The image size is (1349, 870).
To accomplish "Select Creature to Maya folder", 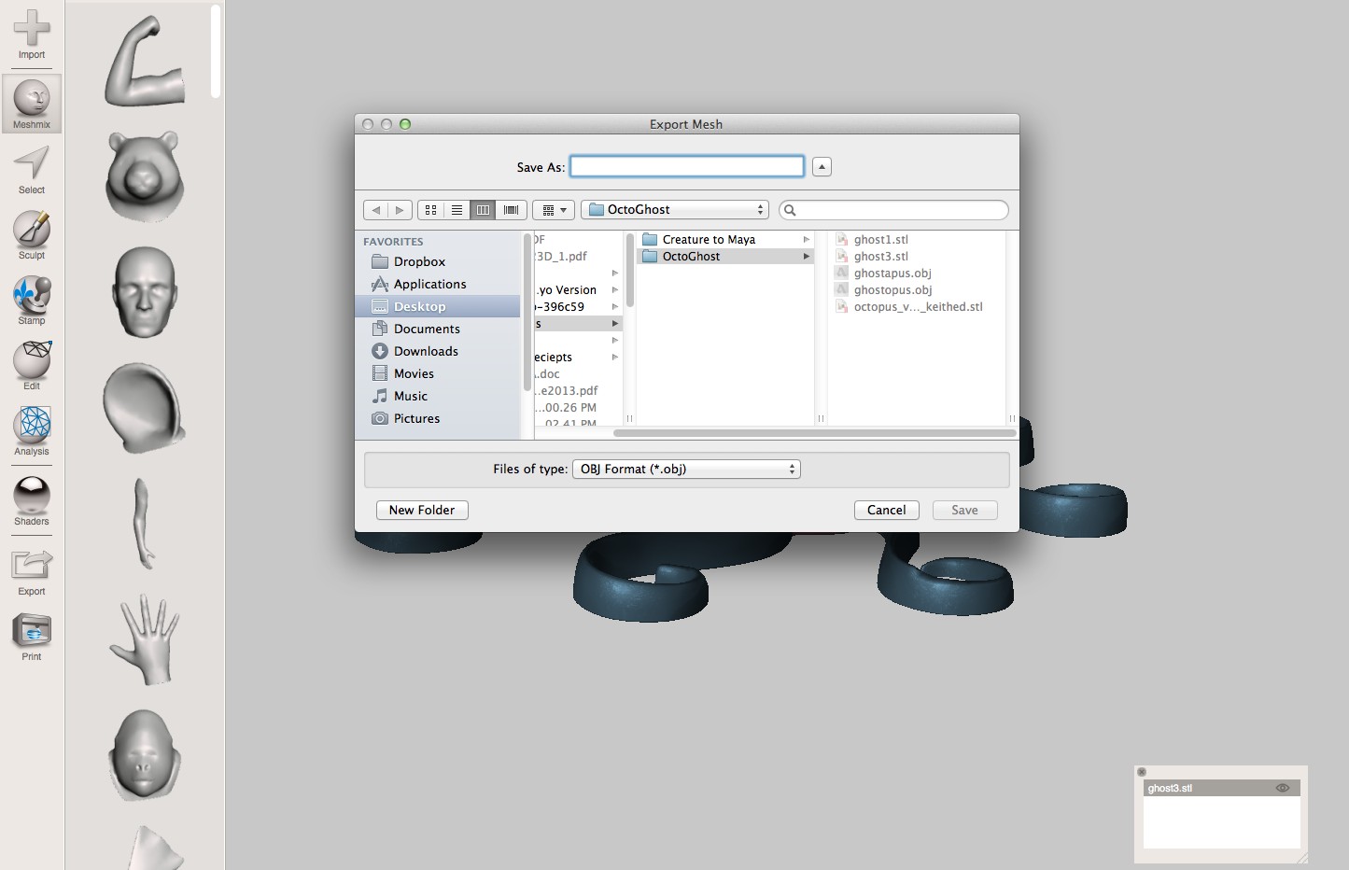I will [x=710, y=239].
